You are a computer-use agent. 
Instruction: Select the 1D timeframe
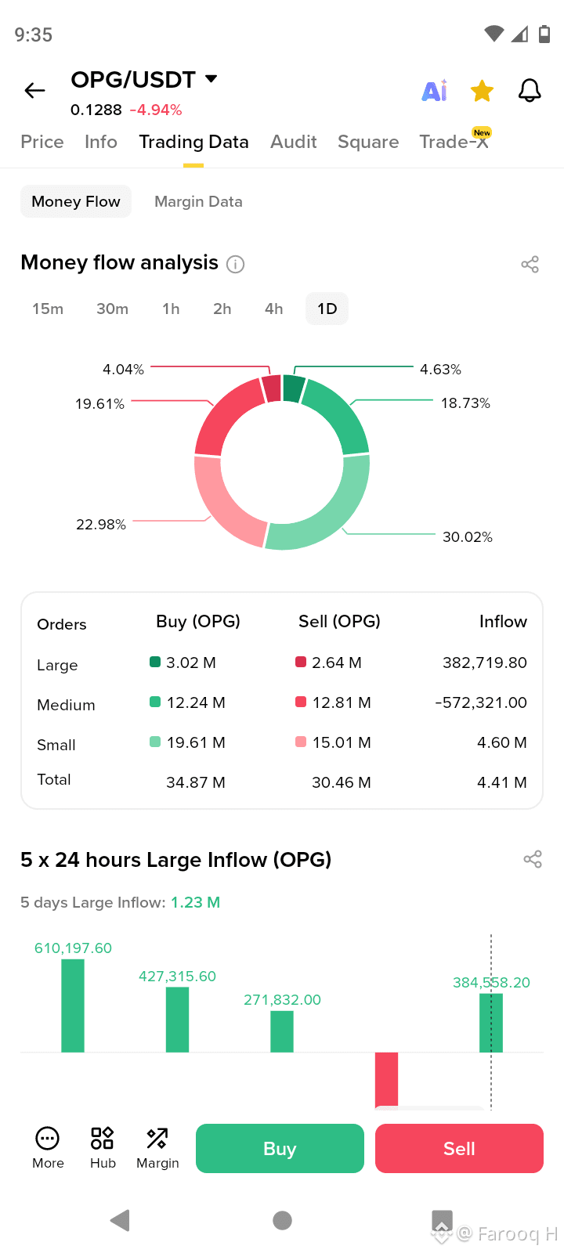click(327, 309)
